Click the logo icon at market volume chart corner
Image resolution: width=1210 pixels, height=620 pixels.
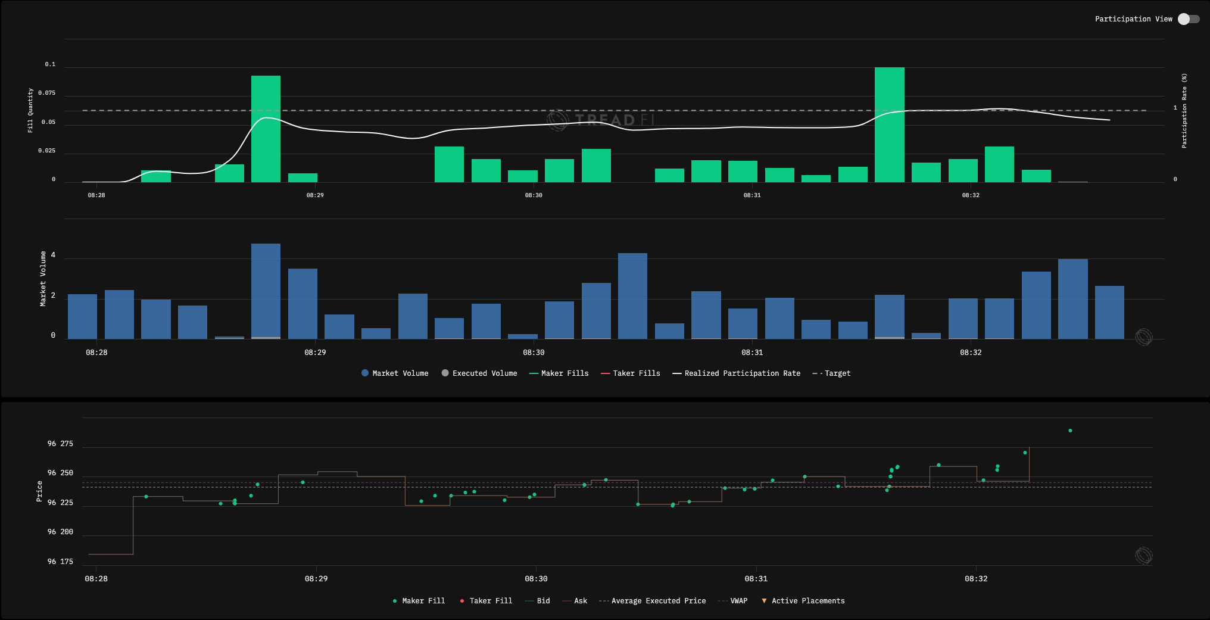tap(1143, 337)
